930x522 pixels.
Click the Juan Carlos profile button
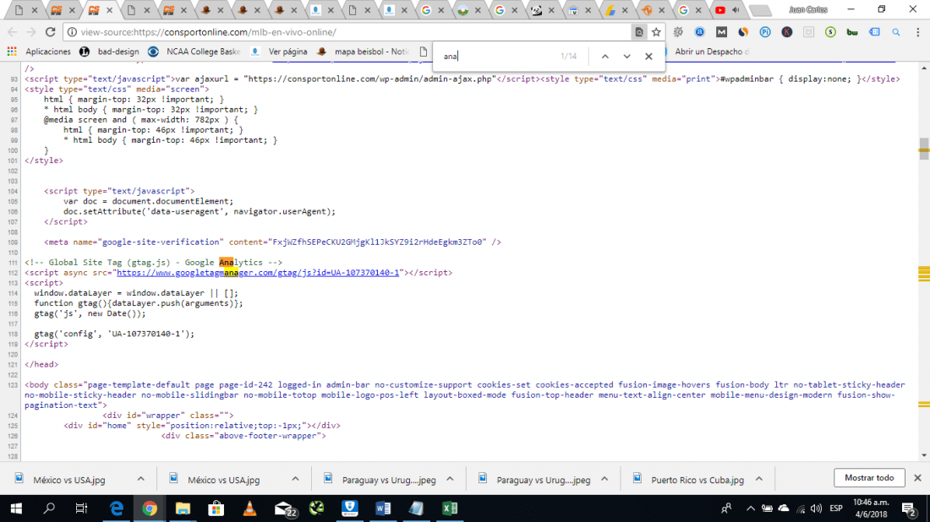tap(807, 9)
